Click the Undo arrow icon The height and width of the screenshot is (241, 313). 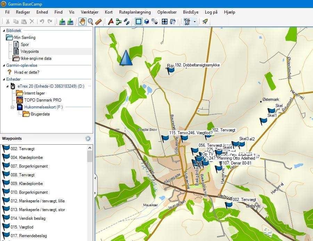coord(42,21)
